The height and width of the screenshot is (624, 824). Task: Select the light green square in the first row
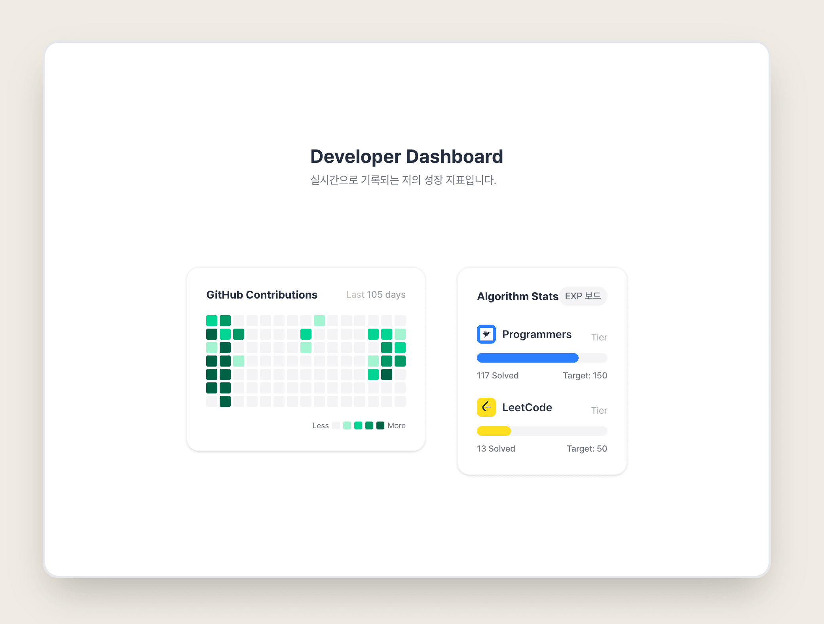[x=319, y=320]
